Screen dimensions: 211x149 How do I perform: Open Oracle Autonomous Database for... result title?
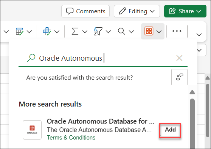click(x=101, y=121)
